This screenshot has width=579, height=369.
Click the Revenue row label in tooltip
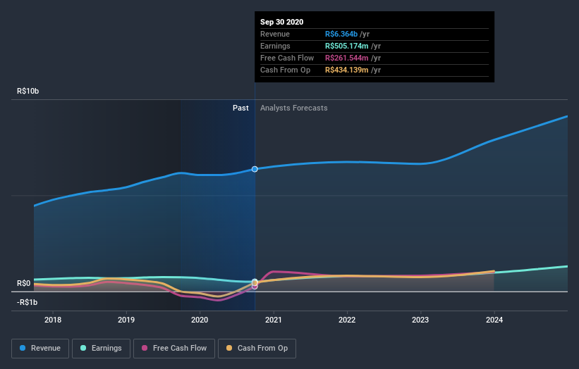point(275,34)
